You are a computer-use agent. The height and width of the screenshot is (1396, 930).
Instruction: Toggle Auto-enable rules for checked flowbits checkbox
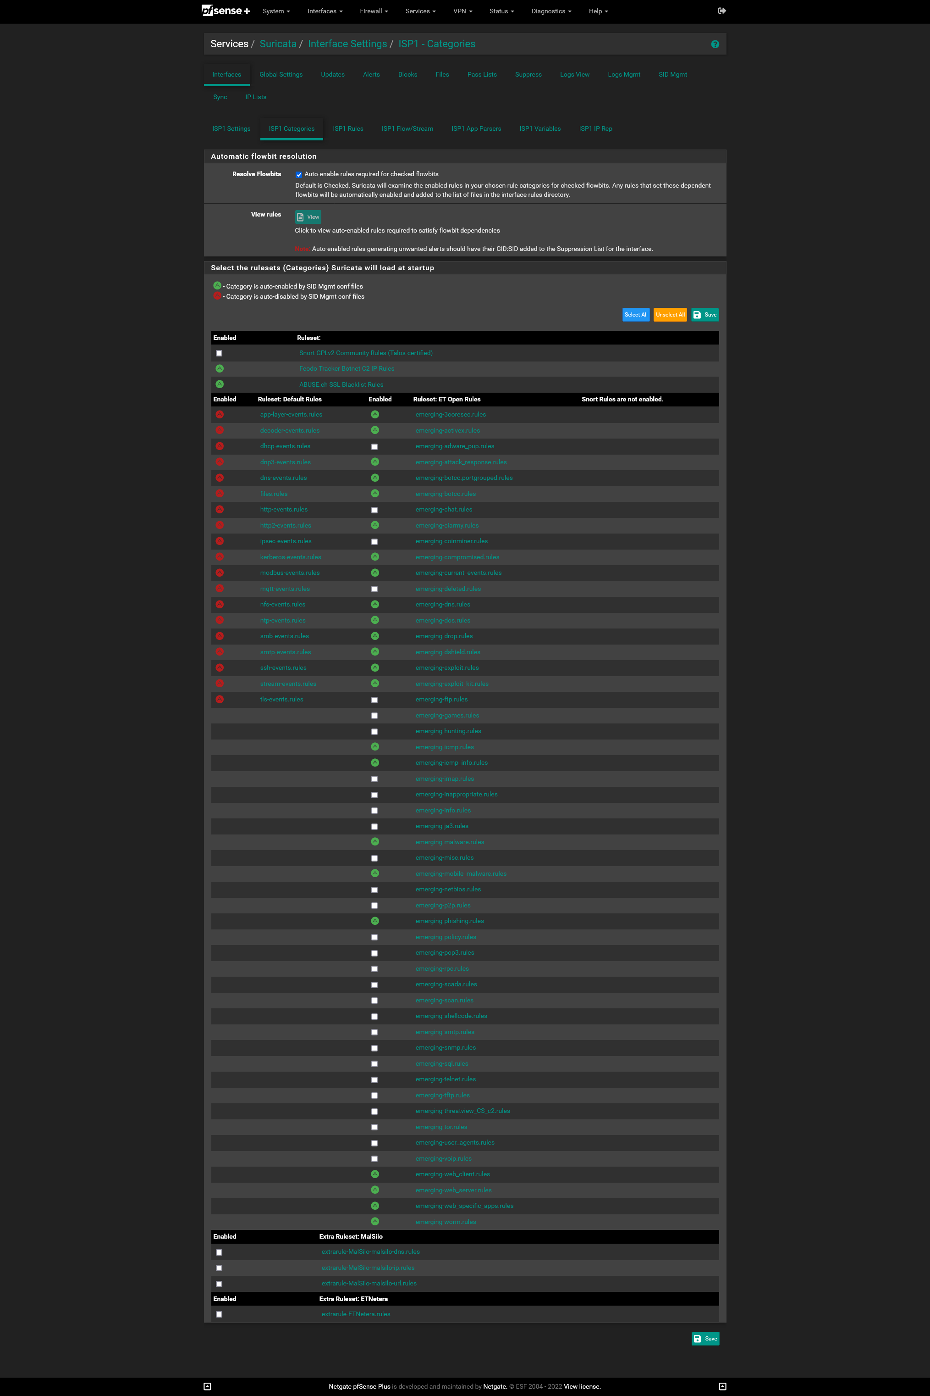tap(299, 174)
